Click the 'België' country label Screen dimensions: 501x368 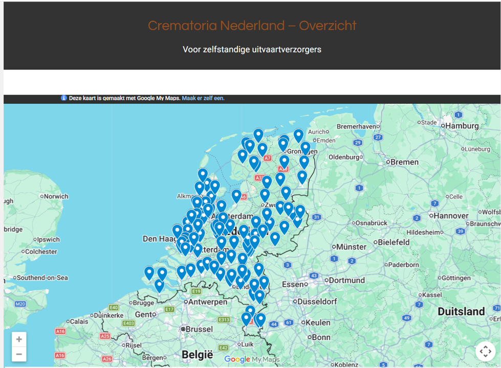(x=197, y=354)
